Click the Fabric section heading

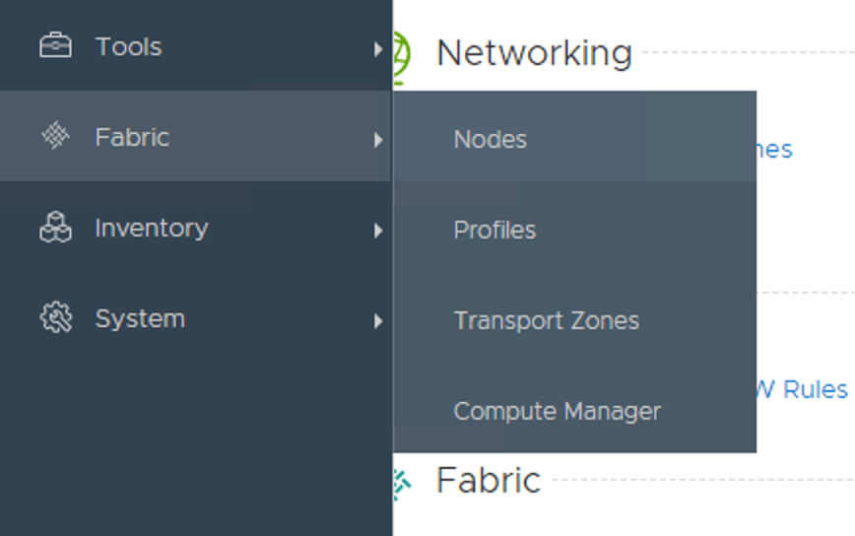(489, 481)
